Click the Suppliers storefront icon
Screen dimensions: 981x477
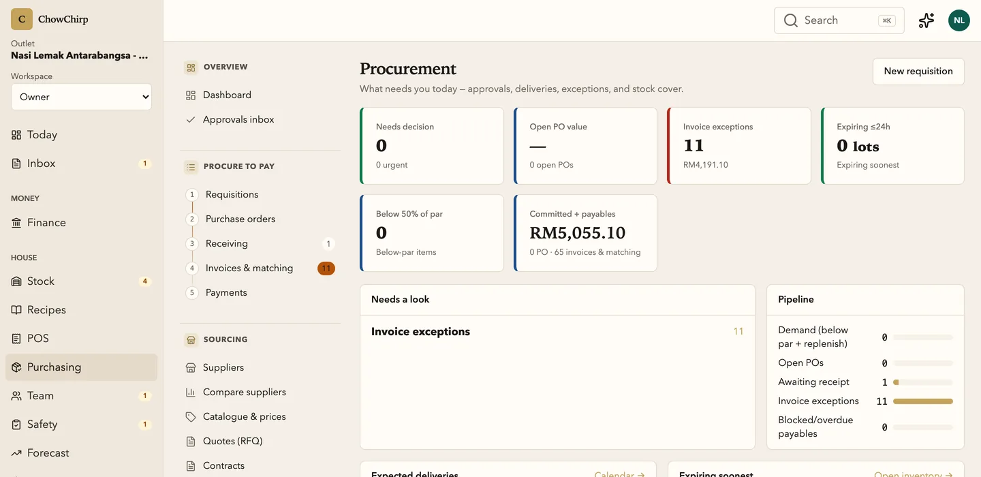point(191,368)
